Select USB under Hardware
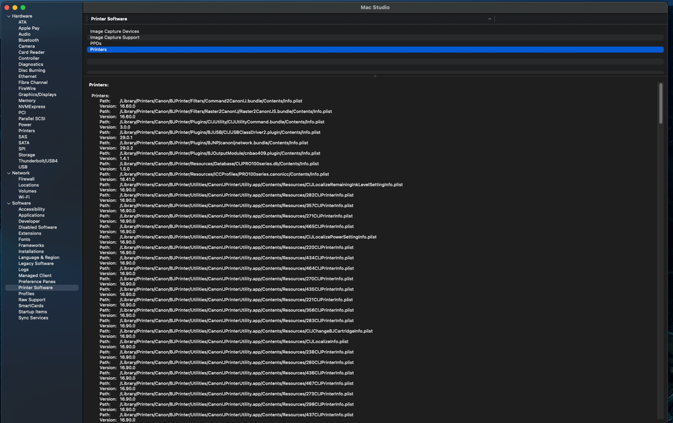 pos(23,167)
